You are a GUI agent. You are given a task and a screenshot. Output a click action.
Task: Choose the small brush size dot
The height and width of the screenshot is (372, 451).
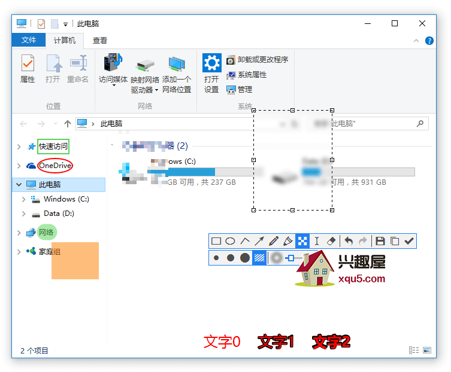coord(216,258)
